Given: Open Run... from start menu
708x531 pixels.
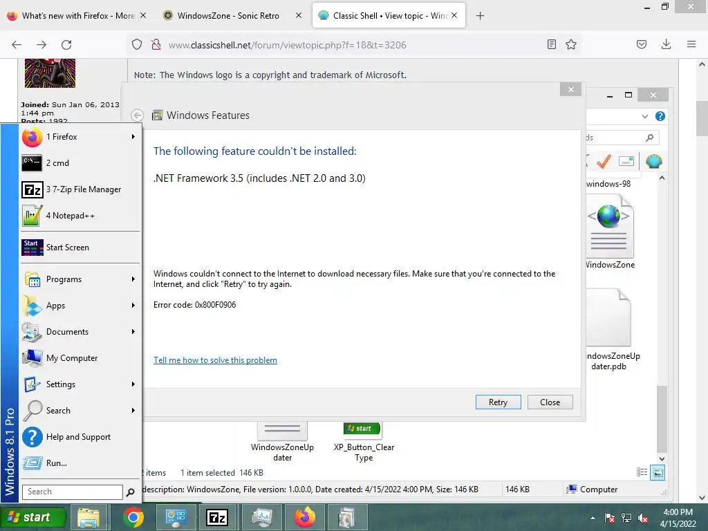Looking at the screenshot, I should [x=80, y=463].
